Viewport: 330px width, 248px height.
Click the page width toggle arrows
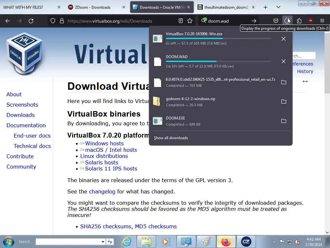click(x=305, y=81)
